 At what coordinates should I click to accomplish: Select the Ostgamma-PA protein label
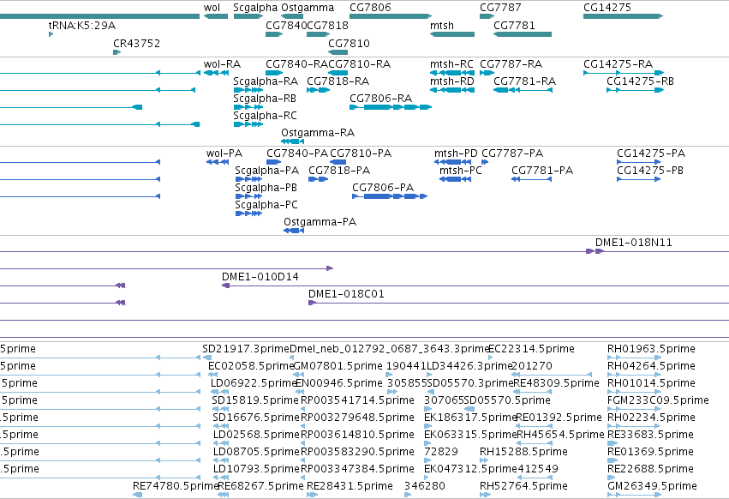pos(320,222)
